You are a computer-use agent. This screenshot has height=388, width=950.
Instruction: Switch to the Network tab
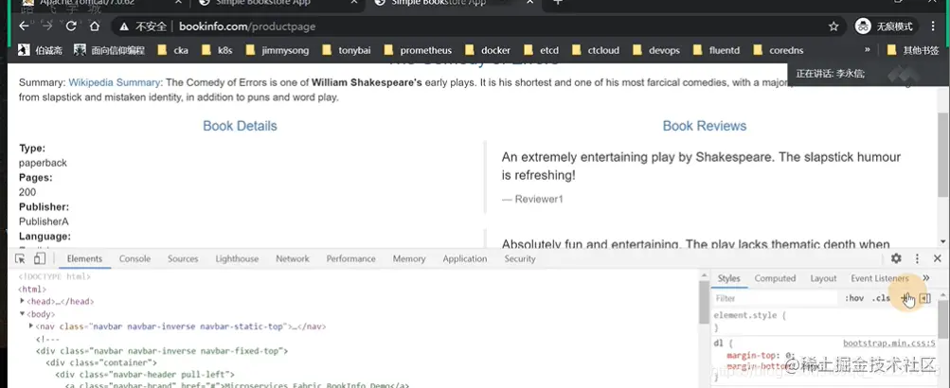point(293,258)
